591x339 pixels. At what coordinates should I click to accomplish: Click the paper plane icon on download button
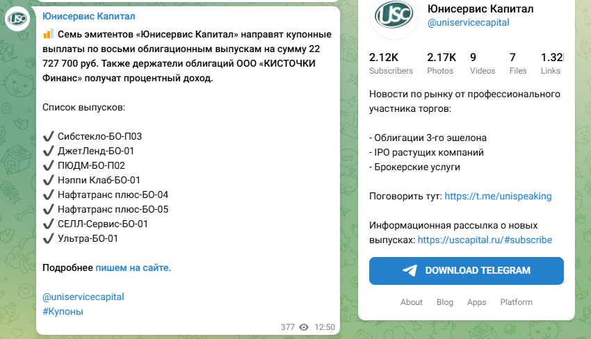pos(410,270)
